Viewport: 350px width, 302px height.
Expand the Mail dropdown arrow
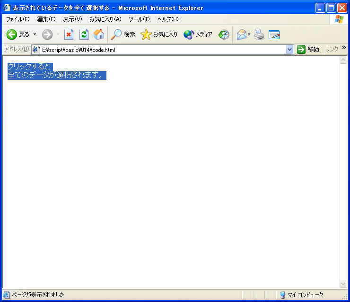click(x=249, y=34)
